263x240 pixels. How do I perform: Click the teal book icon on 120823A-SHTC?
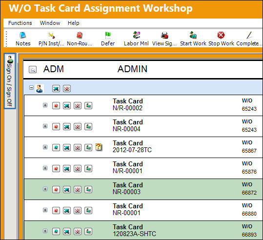(56, 231)
